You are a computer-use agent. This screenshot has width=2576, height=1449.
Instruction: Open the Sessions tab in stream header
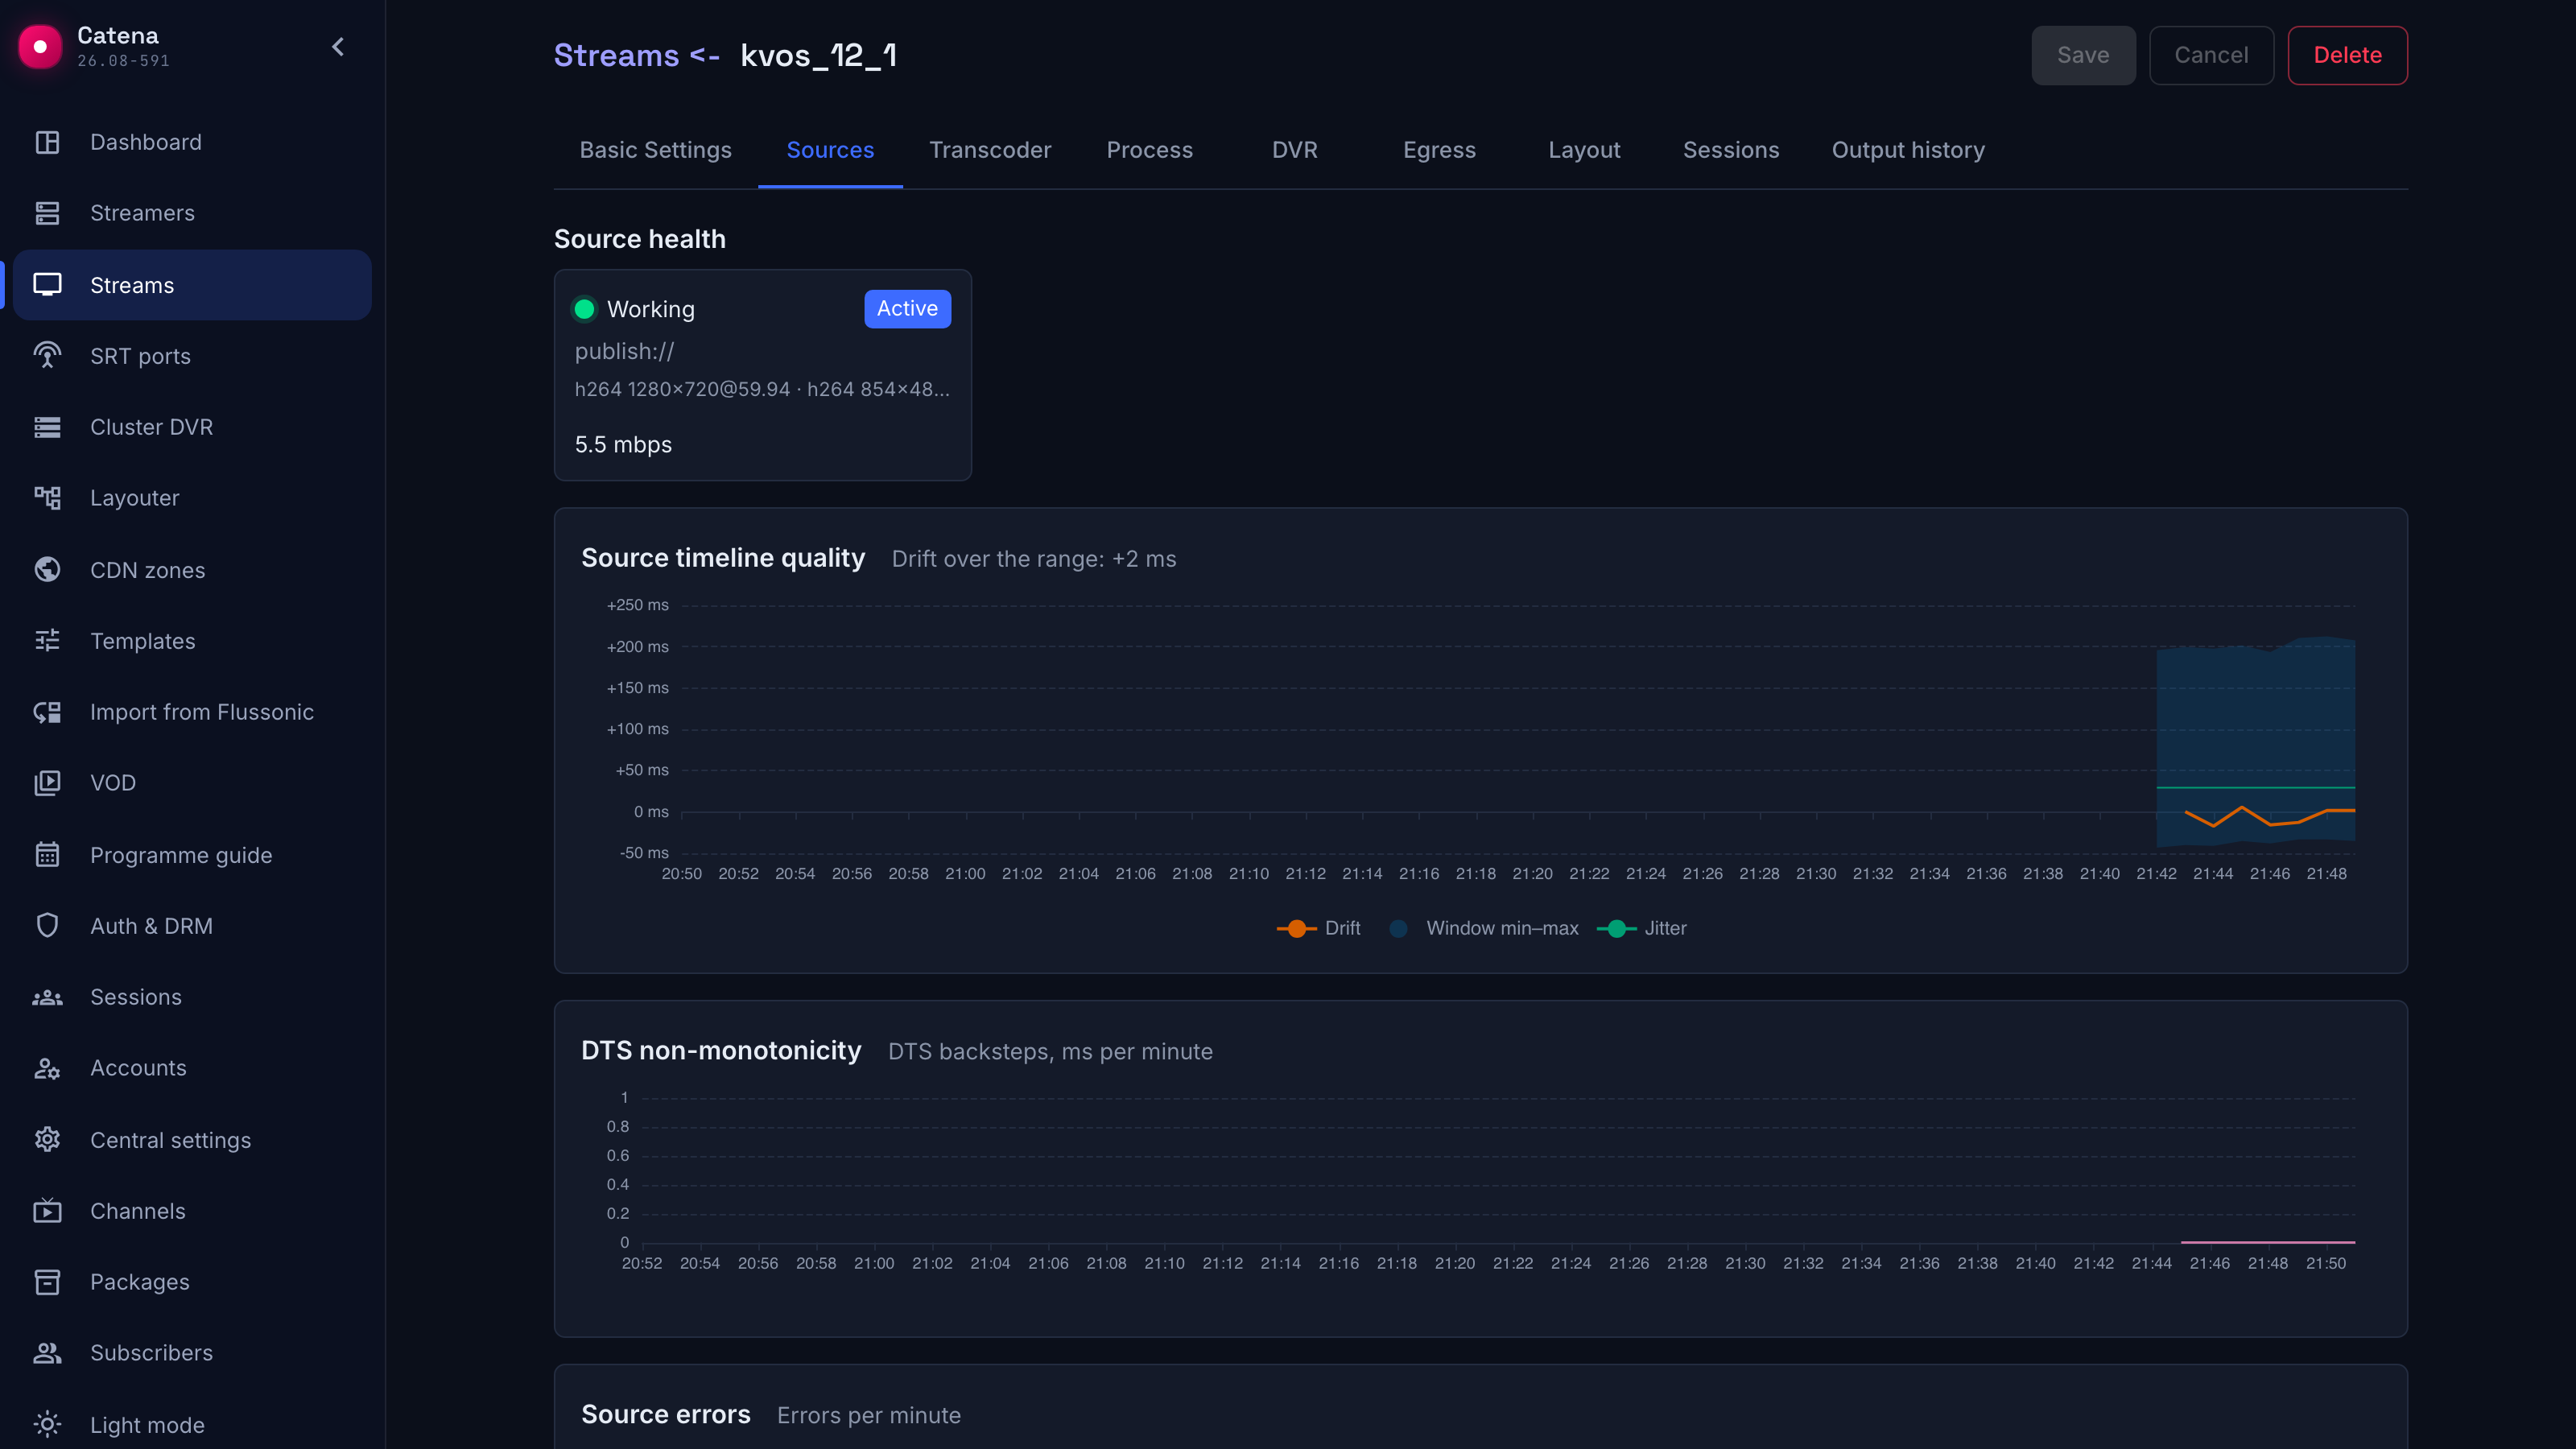click(x=1731, y=150)
